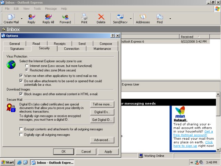Click the tray clock-like icon beside the time
221x166 pixels.
coord(201,162)
